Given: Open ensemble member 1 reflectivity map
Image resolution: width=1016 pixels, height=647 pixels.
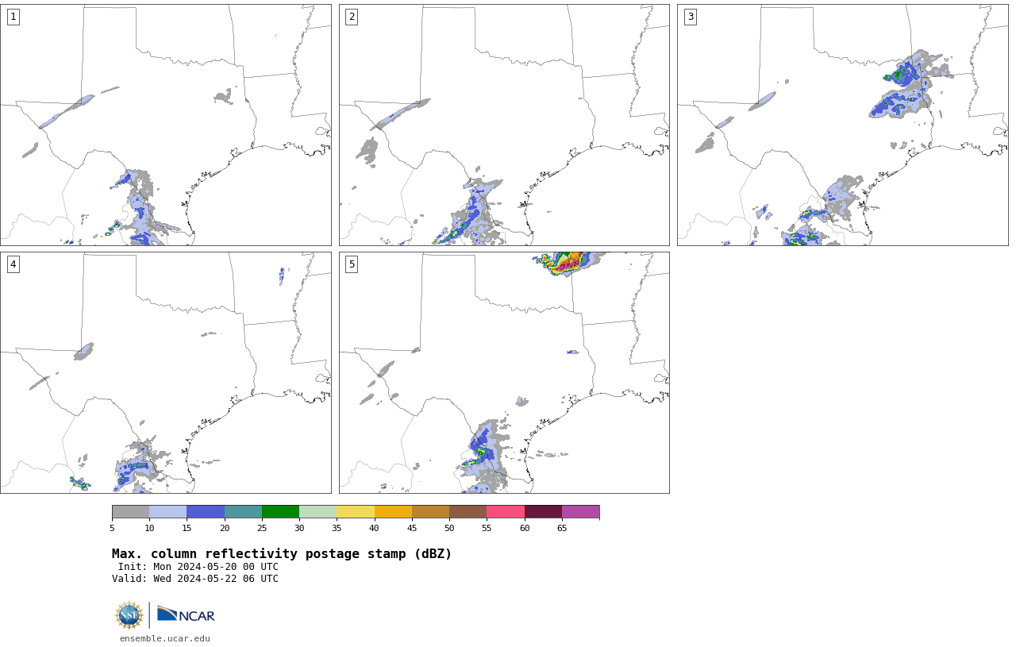Looking at the screenshot, I should (166, 125).
